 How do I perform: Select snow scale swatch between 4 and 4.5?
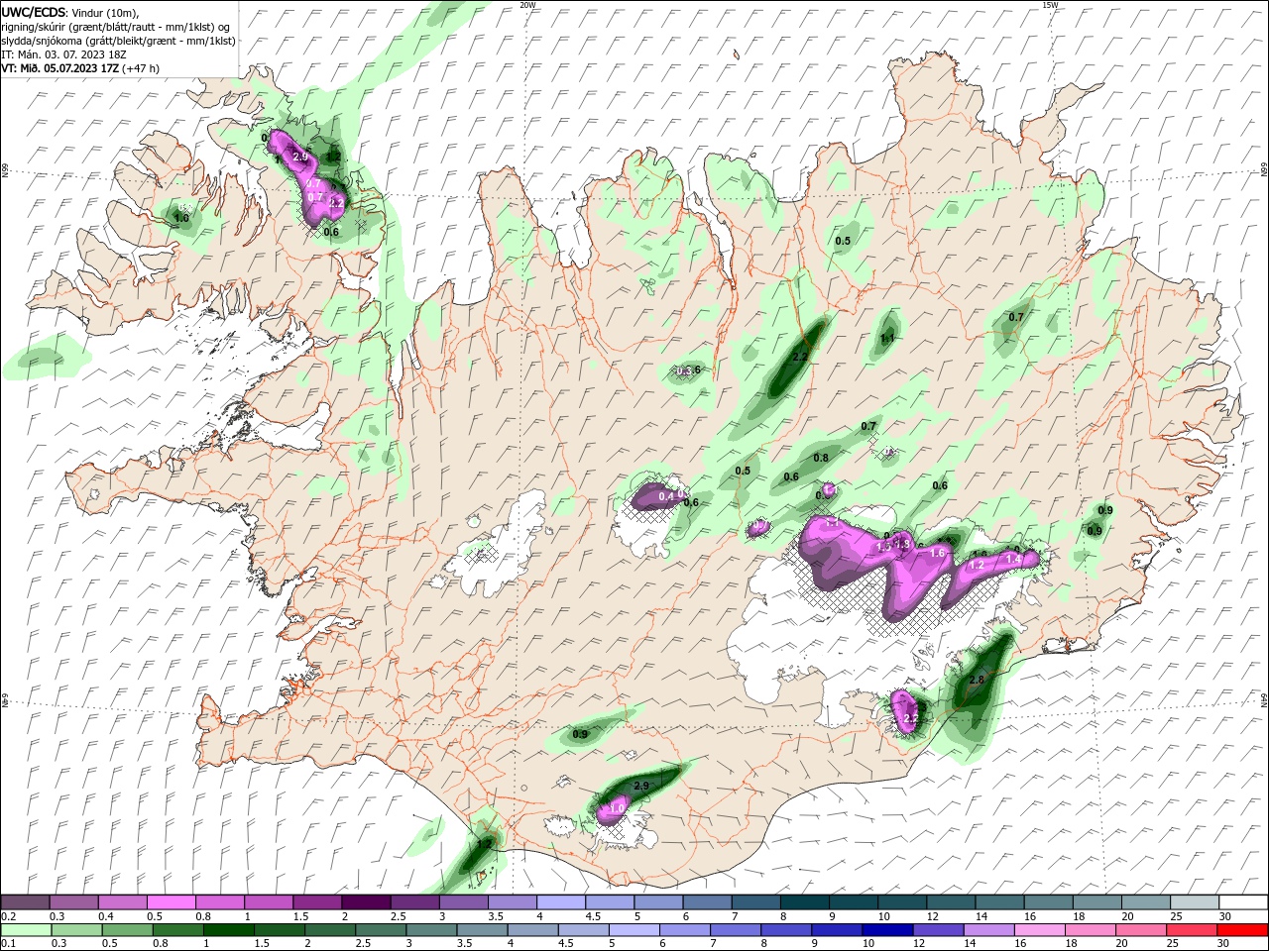tap(561, 902)
